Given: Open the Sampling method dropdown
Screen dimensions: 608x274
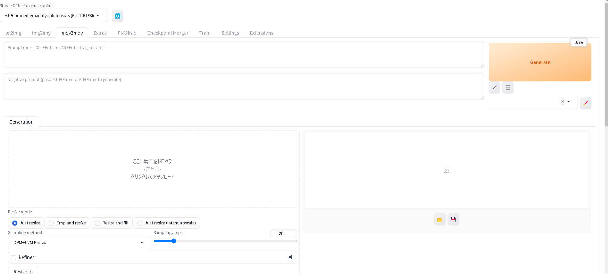Looking at the screenshot, I should tap(79, 243).
